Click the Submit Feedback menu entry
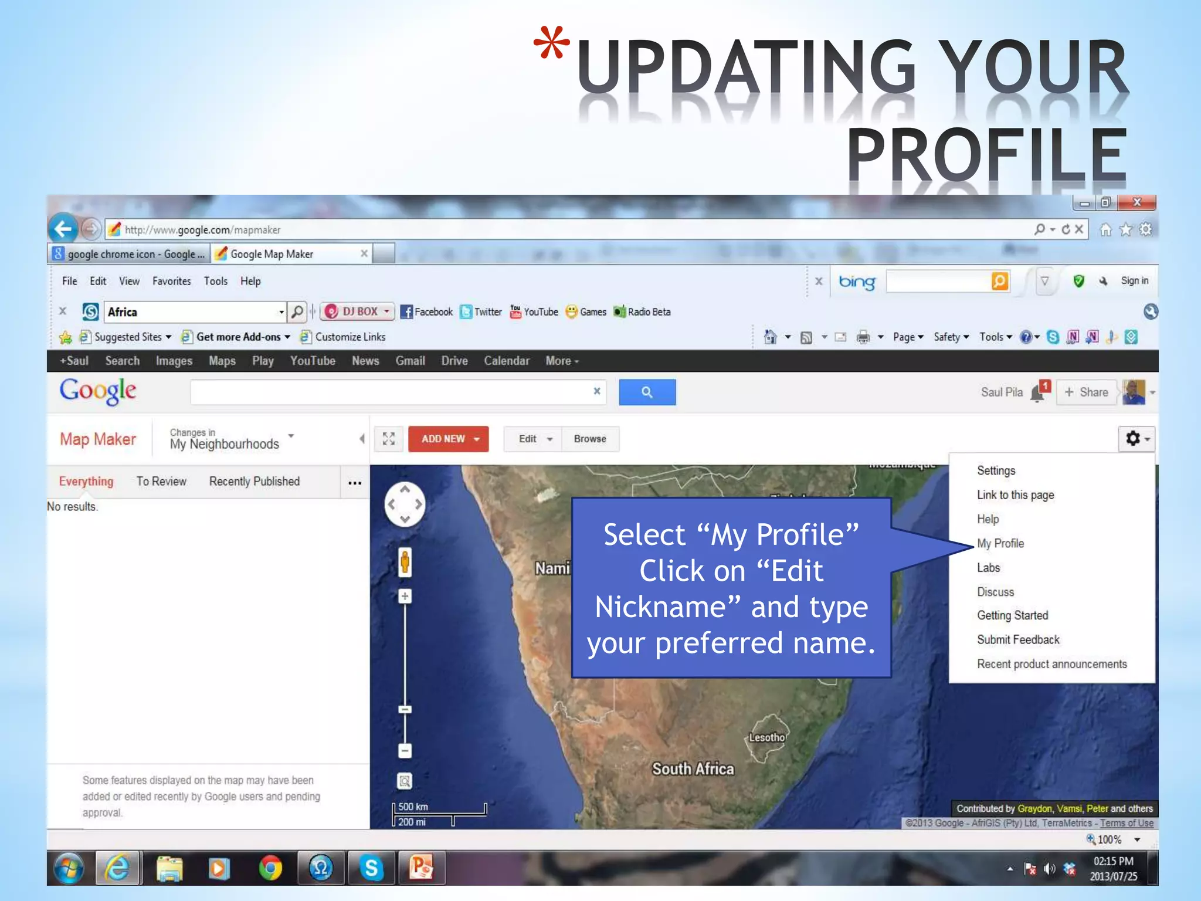1201x901 pixels. pyautogui.click(x=1018, y=639)
